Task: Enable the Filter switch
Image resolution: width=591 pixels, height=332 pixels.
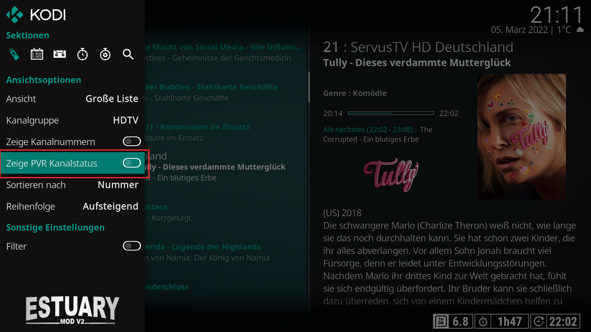Action: pos(132,246)
